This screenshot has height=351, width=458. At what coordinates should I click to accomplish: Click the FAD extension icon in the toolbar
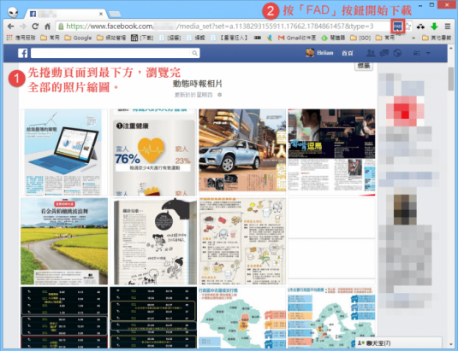(397, 26)
